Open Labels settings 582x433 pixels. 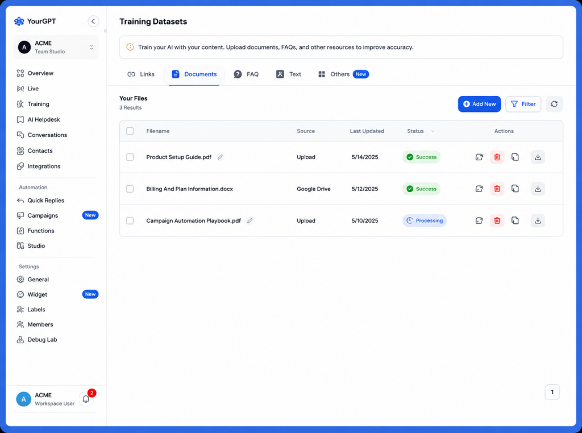tap(31, 310)
